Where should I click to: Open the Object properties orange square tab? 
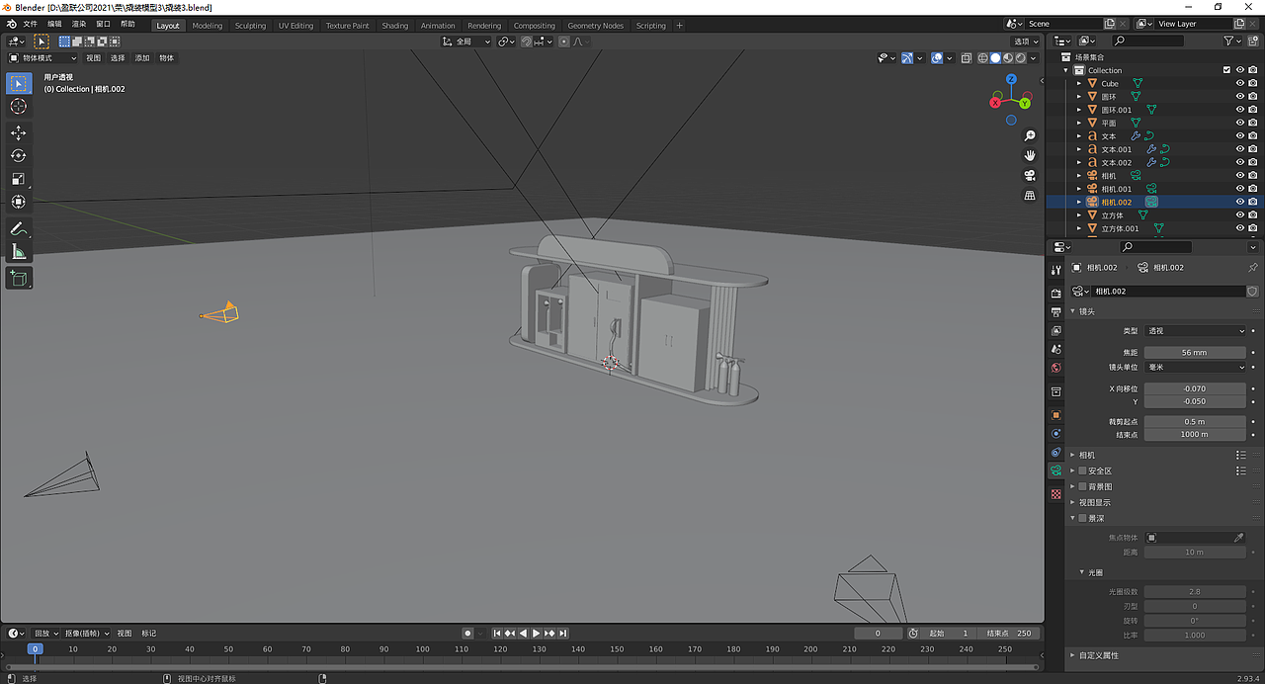coord(1056,415)
